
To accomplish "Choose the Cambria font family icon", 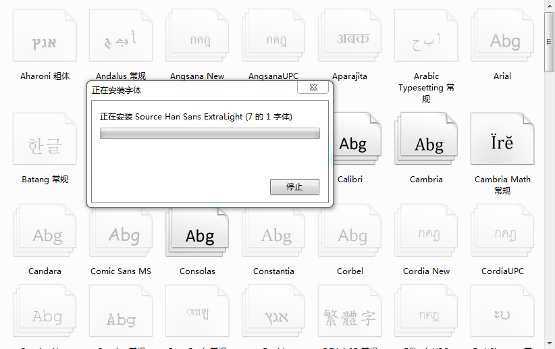I will coord(426,139).
